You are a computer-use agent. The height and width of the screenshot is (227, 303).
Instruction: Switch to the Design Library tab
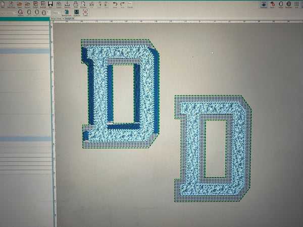point(57,19)
